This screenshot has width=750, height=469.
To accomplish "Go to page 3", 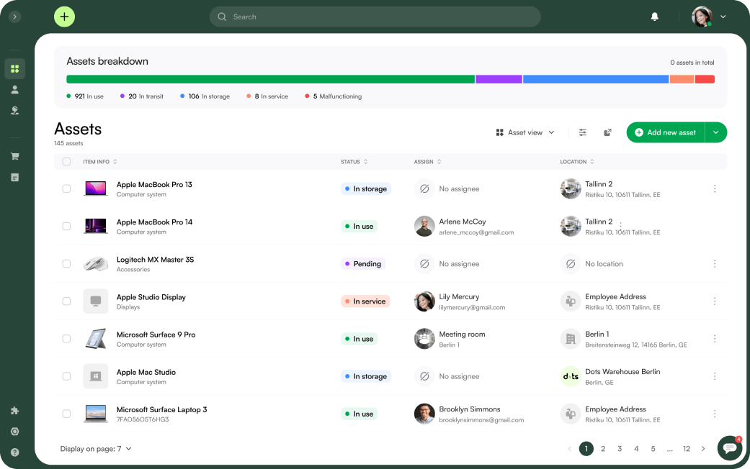I will tap(620, 448).
